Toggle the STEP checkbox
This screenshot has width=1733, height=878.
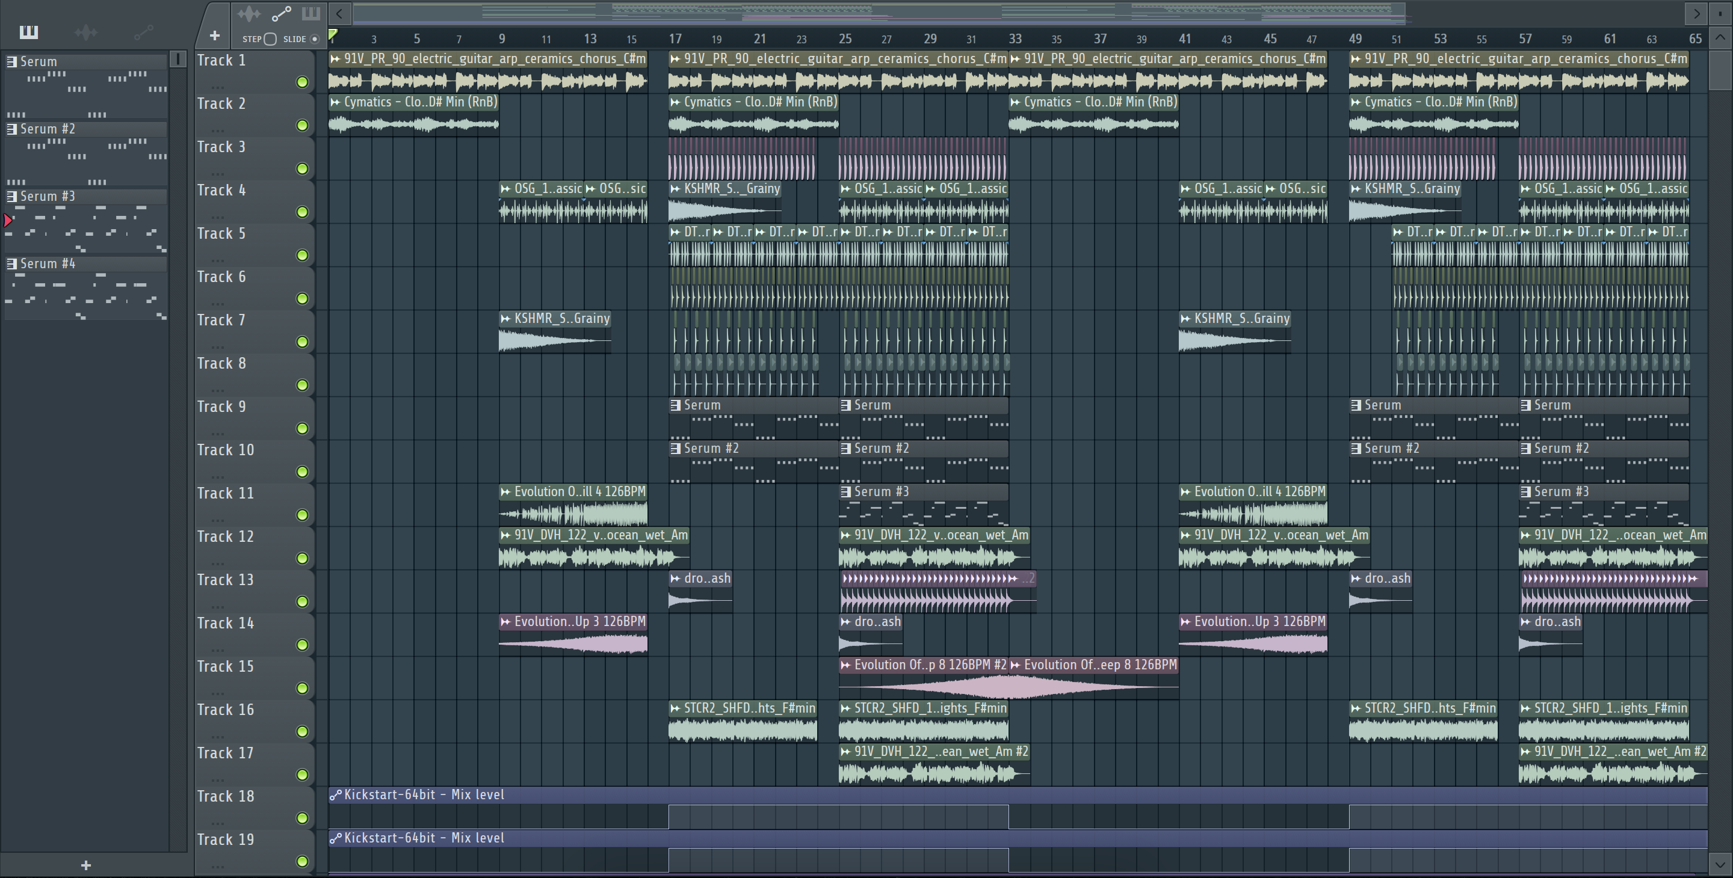point(270,39)
